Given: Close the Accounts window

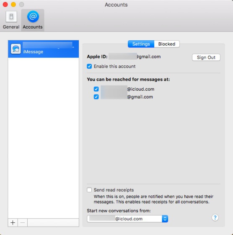Looking at the screenshot, I should click(x=5, y=5).
